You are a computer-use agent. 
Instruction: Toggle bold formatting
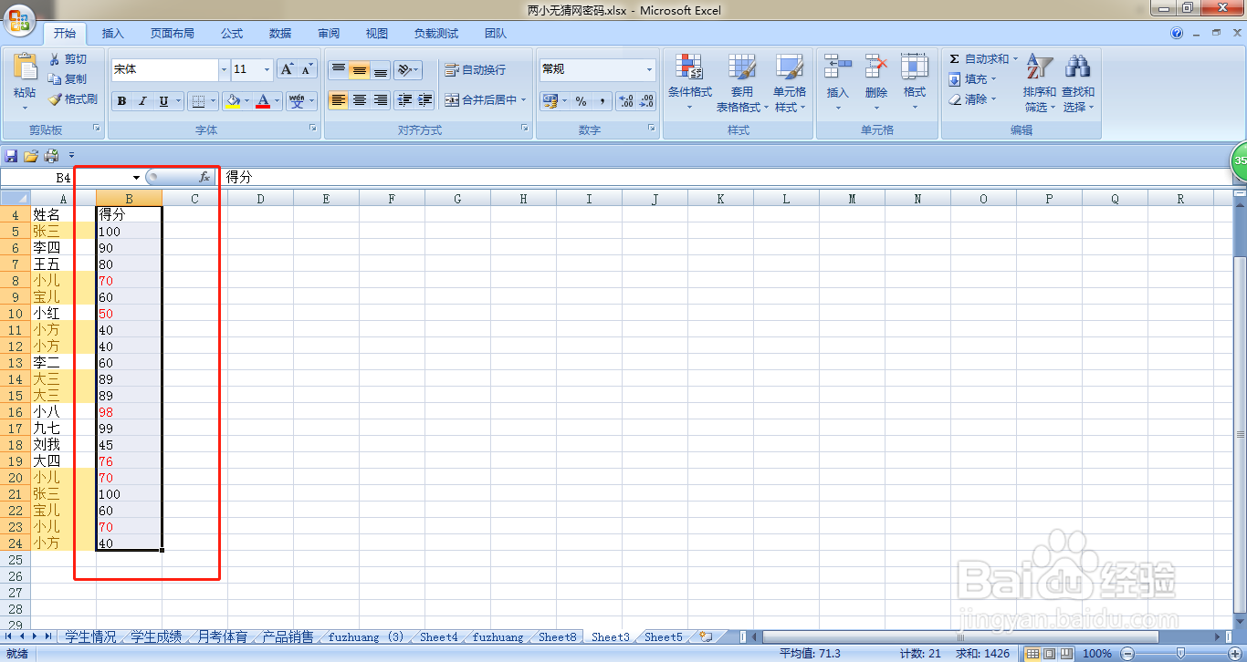121,100
